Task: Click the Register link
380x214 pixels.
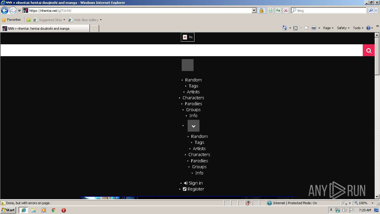Action: point(194,189)
